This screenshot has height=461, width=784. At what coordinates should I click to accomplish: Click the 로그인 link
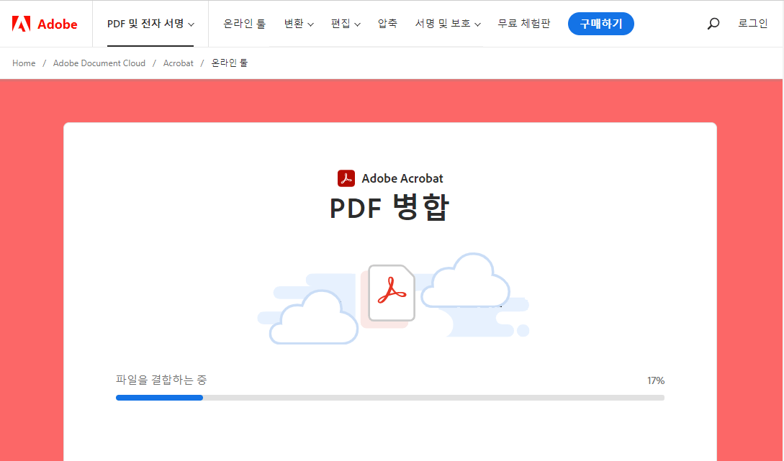pos(752,23)
